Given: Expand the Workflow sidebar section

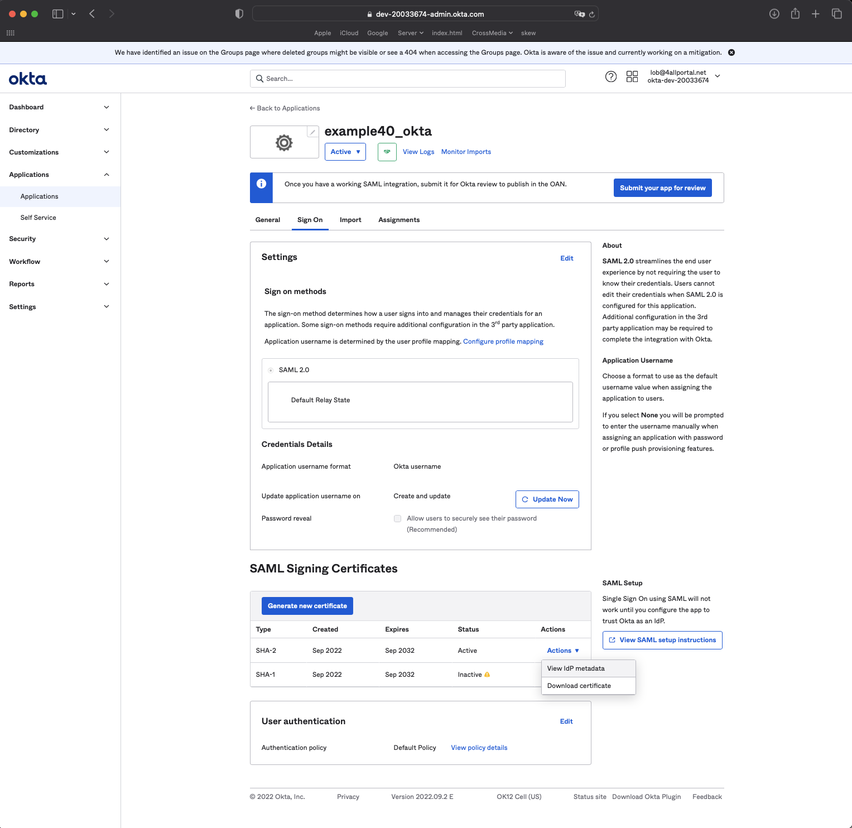Looking at the screenshot, I should (x=60, y=262).
